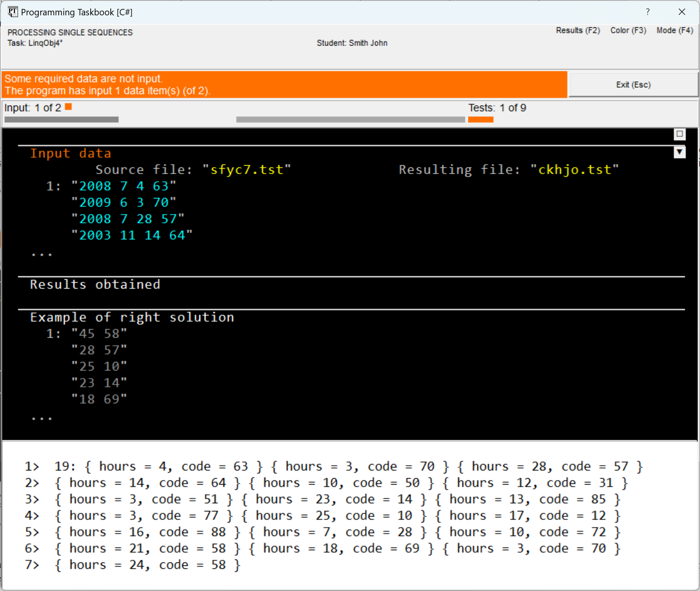Click the gray Input progress bar

[x=61, y=120]
